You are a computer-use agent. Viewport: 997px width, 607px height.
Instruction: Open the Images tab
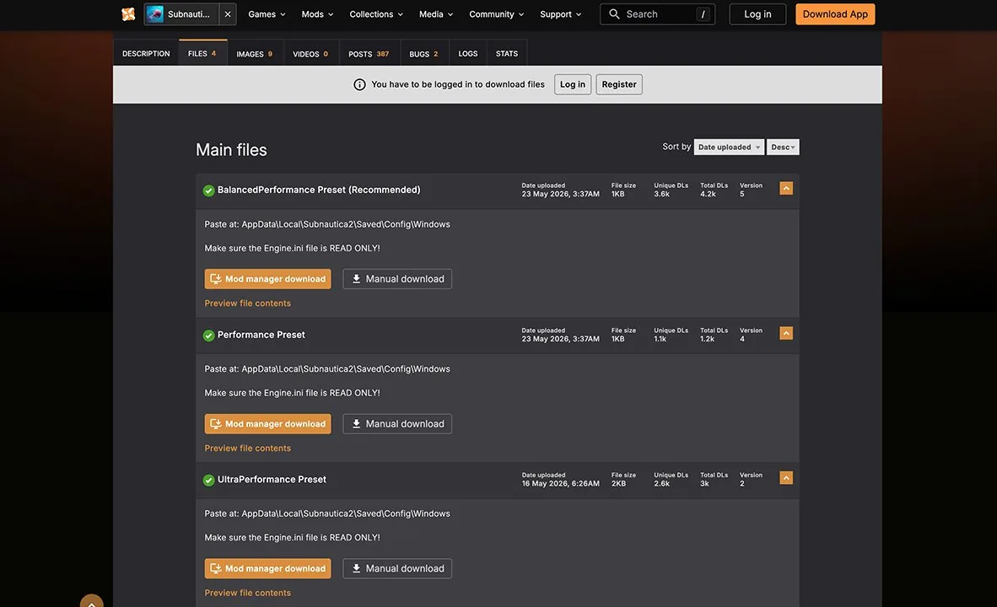coord(255,54)
